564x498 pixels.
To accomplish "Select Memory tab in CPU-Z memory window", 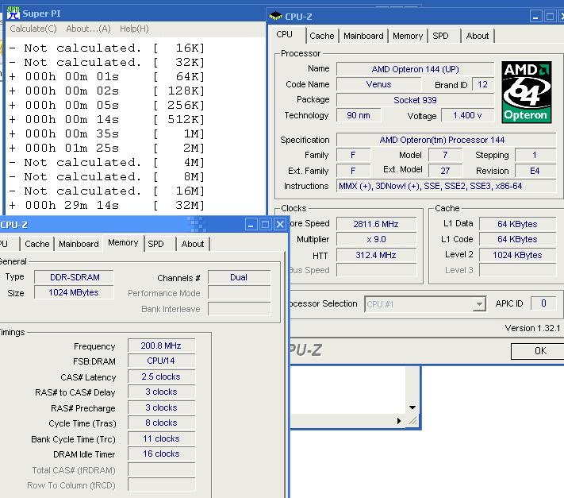I will (123, 243).
